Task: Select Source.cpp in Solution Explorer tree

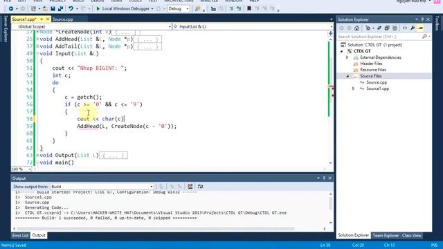Action: click(x=377, y=82)
